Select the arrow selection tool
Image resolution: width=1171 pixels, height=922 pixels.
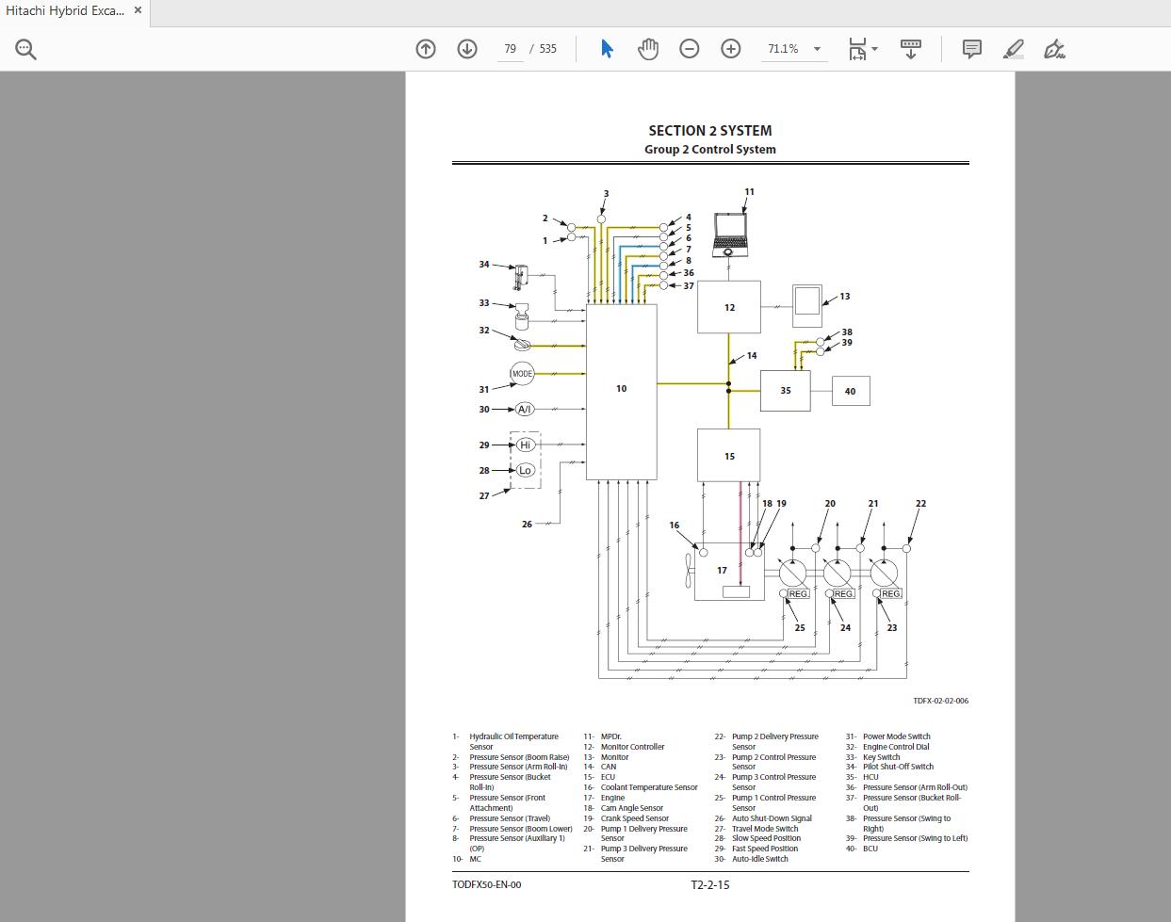[607, 49]
